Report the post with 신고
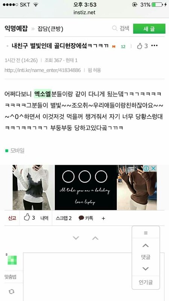Screen dimensions: 169x301 (12, 218)
